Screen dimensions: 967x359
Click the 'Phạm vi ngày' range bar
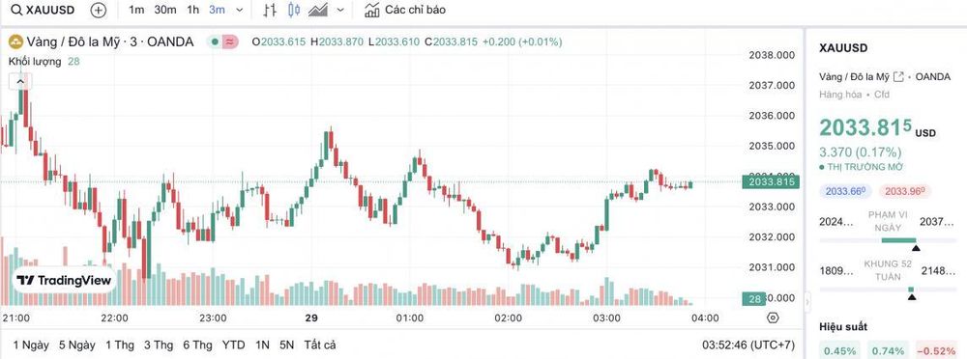[x=888, y=240]
